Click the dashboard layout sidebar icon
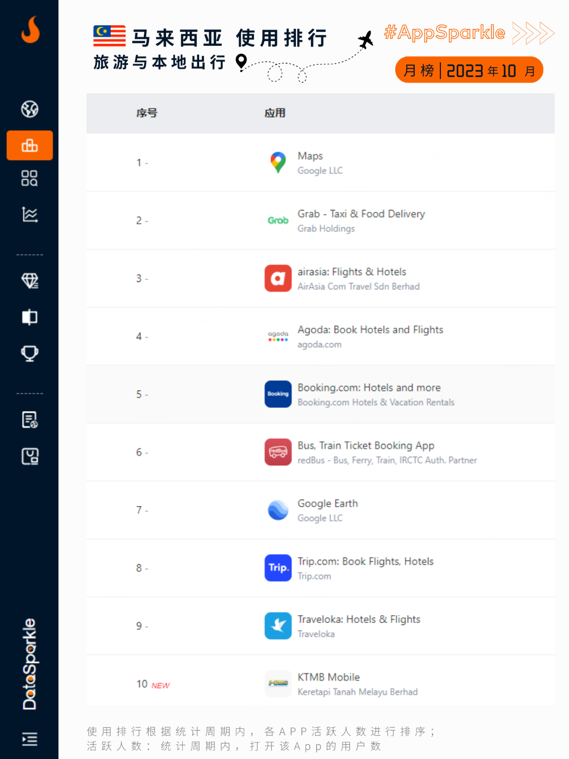 30,456
